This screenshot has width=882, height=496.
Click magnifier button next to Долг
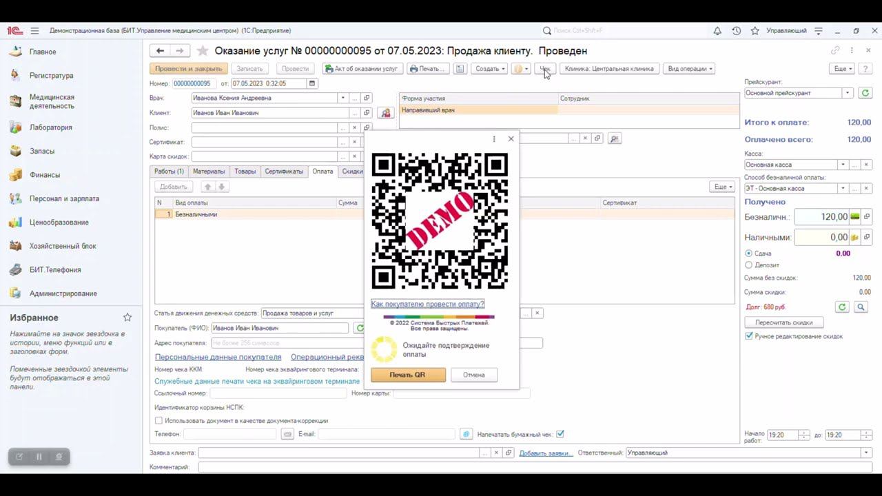click(x=861, y=307)
